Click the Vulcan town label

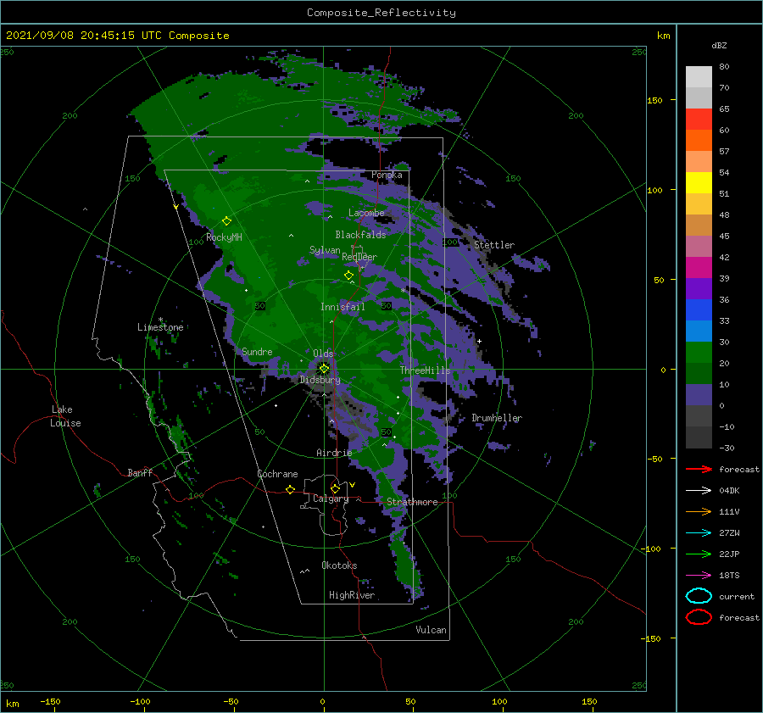pos(432,630)
